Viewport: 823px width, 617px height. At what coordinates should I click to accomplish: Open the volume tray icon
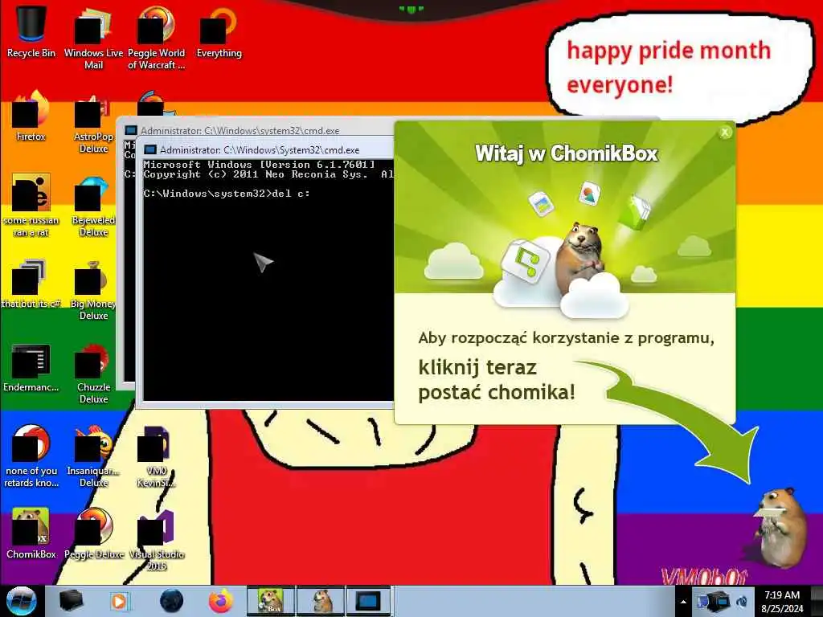(742, 602)
